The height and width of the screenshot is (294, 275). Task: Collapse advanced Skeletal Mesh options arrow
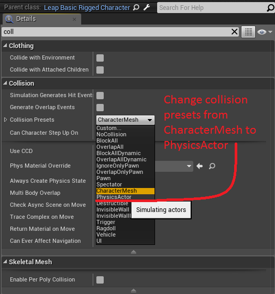[134, 291]
